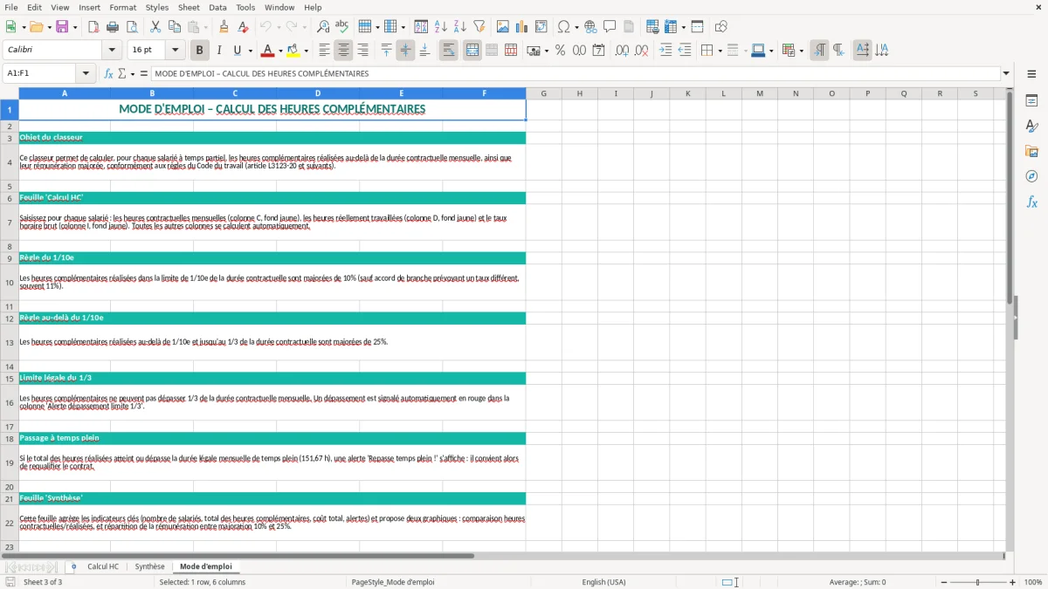This screenshot has width=1048, height=589.
Task: Insert a pivot table
Action: 541,27
